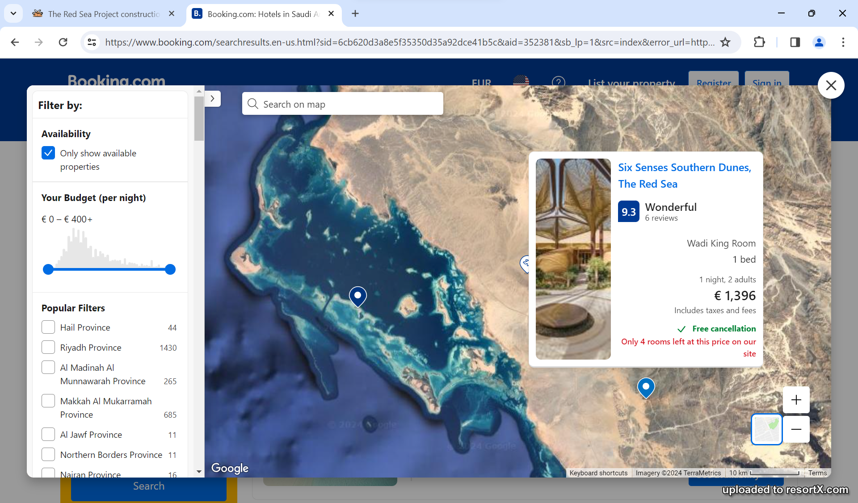
Task: Select language with US flag icon
Action: [521, 81]
